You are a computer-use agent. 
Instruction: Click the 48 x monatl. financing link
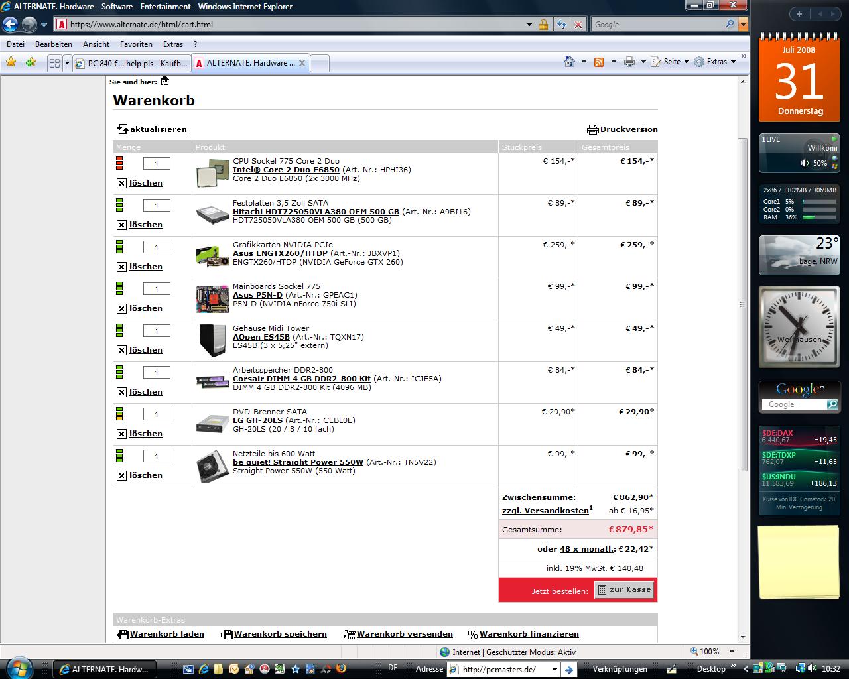point(587,549)
